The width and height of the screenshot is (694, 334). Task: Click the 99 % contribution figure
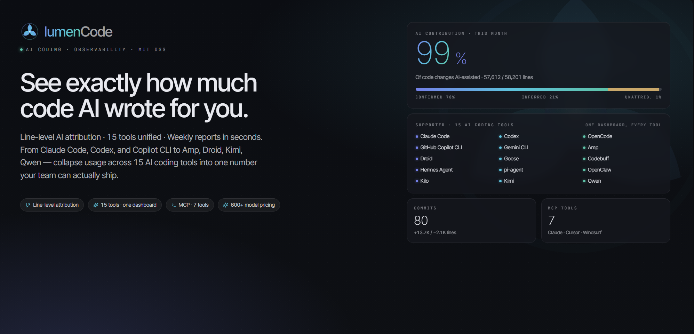click(x=441, y=53)
